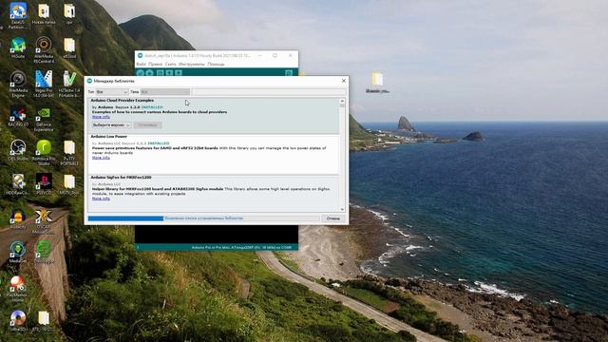Click board info in Arduino status bar
The image size is (608, 342).
(241, 247)
